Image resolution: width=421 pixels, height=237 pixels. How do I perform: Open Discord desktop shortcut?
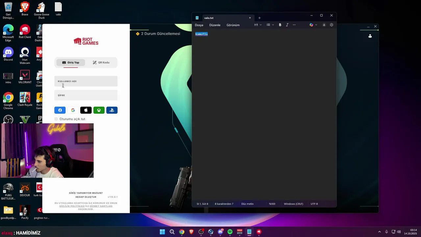[8, 54]
